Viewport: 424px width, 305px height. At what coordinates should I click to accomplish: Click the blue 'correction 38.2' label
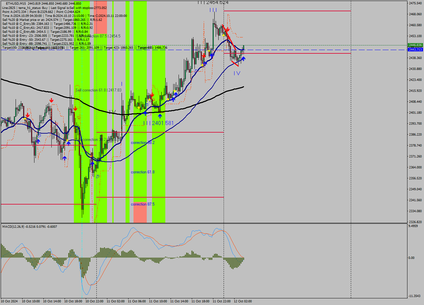[x=143, y=143]
